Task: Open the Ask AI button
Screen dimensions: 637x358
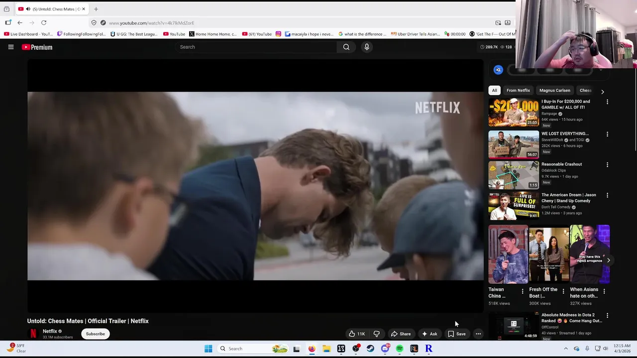Action: tap(429, 334)
